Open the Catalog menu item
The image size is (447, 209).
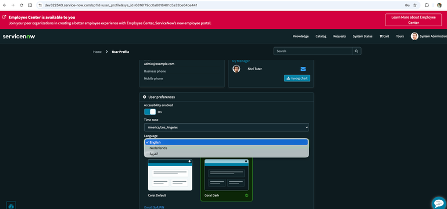tap(321, 36)
